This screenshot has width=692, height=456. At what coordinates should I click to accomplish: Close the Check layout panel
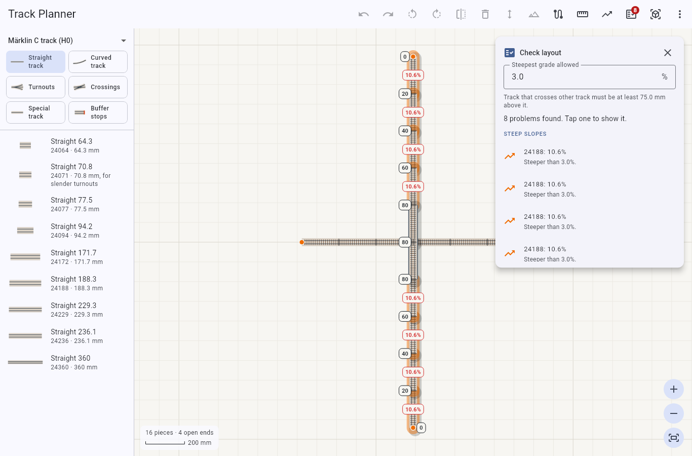pos(668,53)
